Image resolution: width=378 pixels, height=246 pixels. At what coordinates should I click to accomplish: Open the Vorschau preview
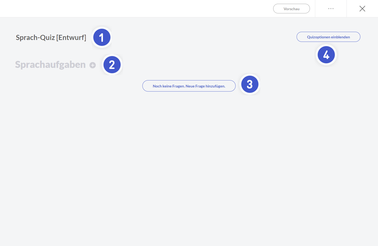(291, 9)
